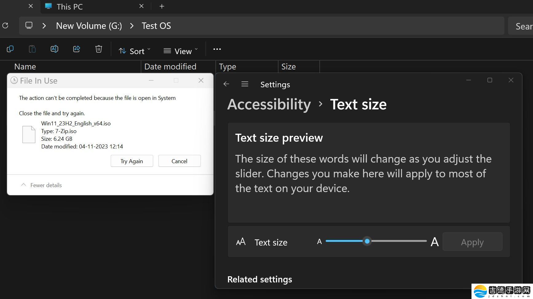Click the Type: 7-Zip.iso text
Viewport: 533px width, 299px height.
59,131
